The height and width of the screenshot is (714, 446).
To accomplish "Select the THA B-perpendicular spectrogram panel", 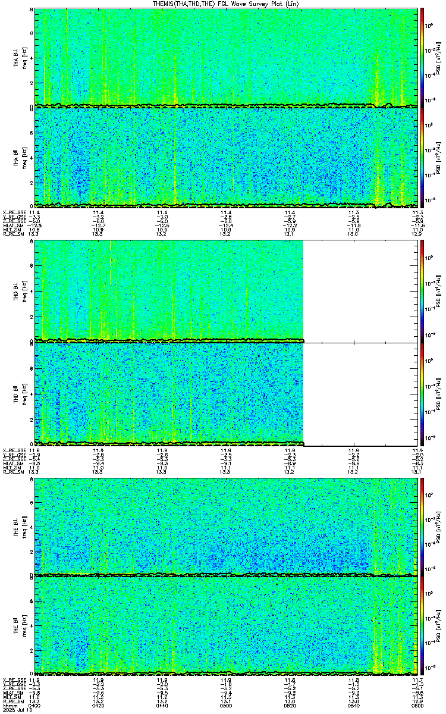I will 227,58.
